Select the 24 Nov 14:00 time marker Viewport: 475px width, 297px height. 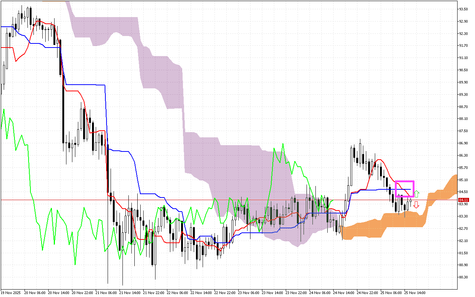click(344, 293)
